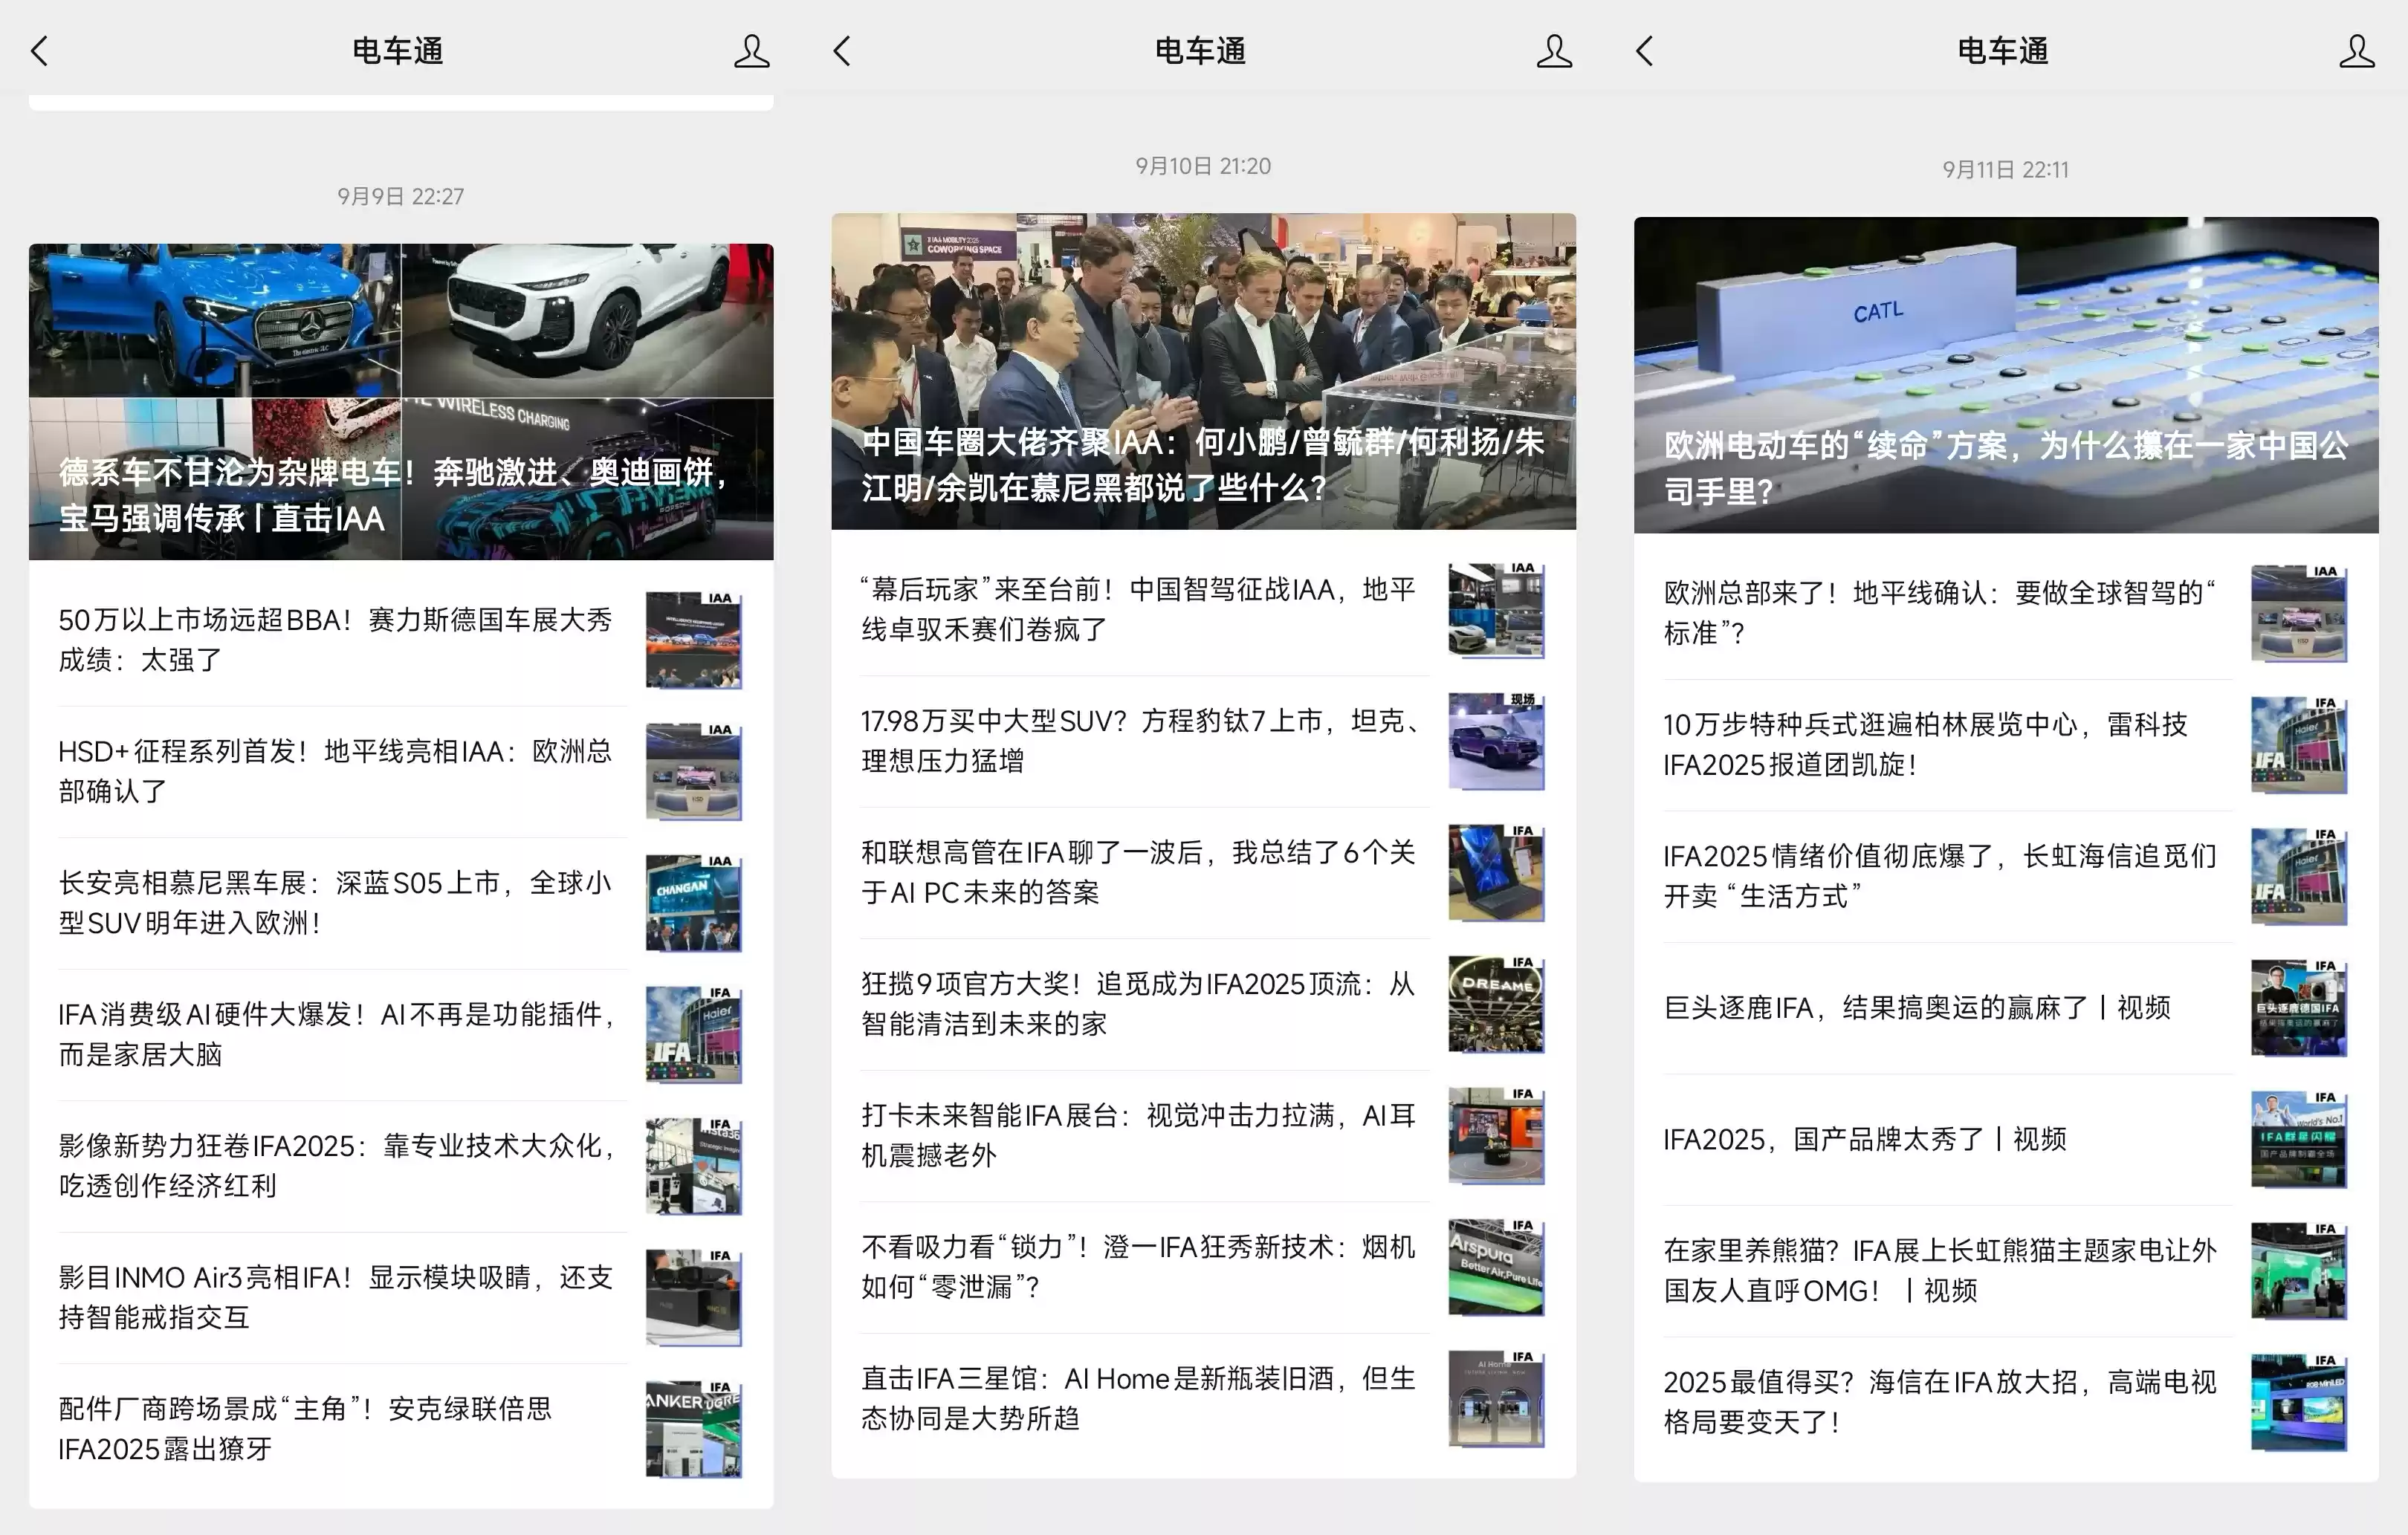This screenshot has width=2408, height=1535.
Task: Tap the back arrow in the left panel
Action: [40, 49]
